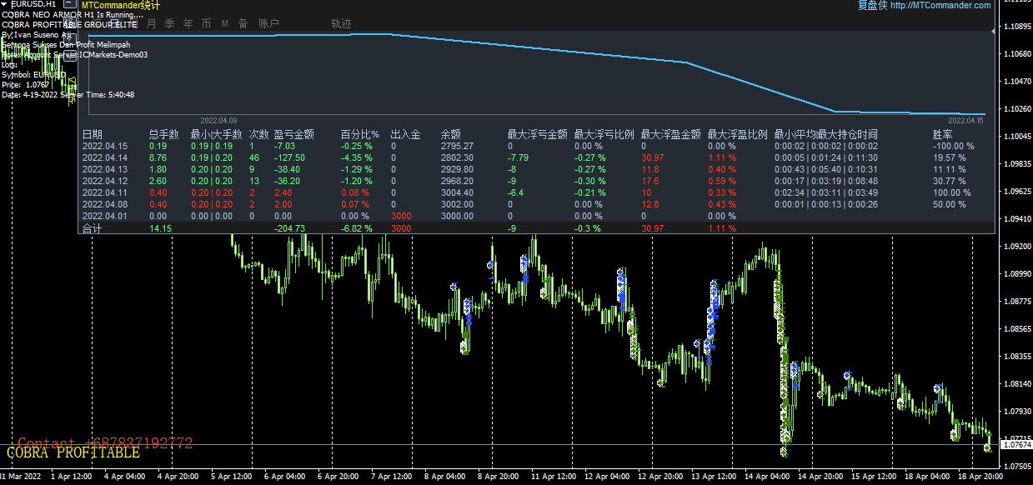Click the 最小|平均|最大持仓时间 column header

point(825,134)
